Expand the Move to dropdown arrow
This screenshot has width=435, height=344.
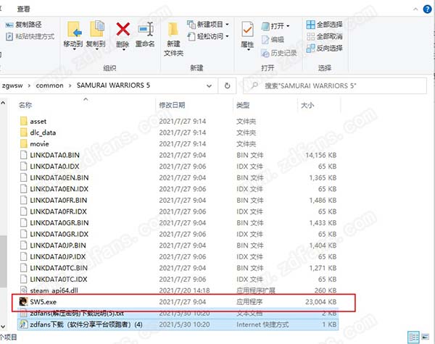(75, 49)
